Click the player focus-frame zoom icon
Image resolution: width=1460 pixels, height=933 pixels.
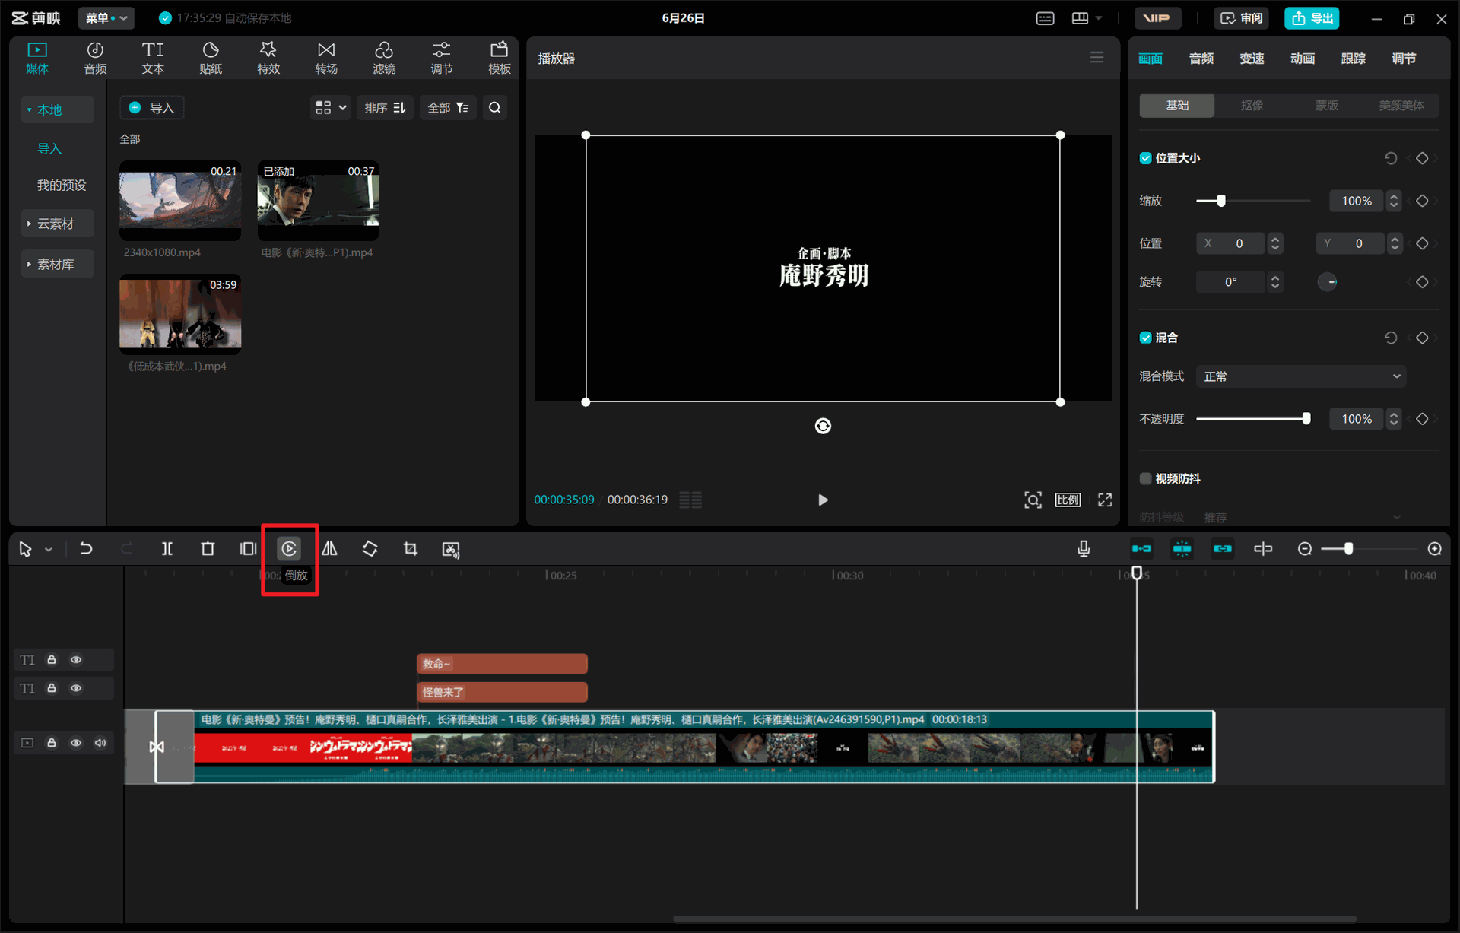coord(1033,500)
